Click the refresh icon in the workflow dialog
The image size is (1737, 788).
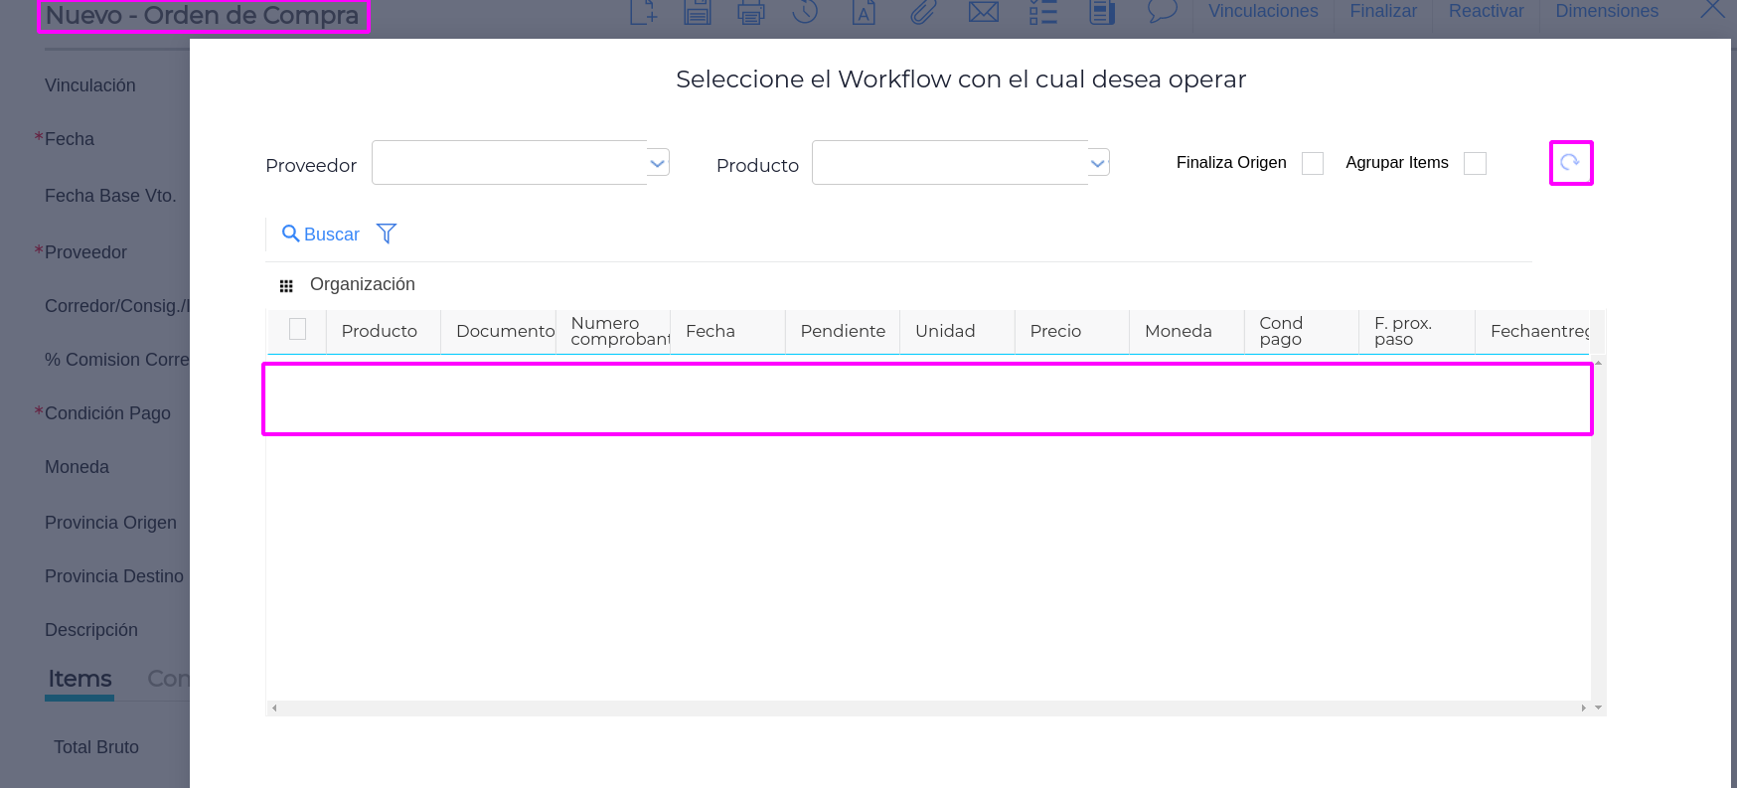point(1570,163)
